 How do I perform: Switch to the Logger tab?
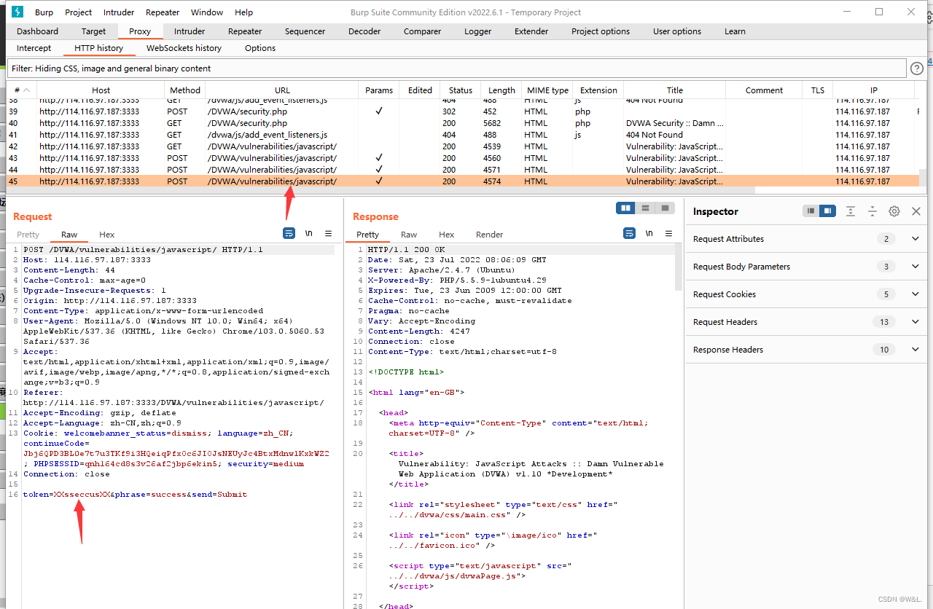(477, 31)
